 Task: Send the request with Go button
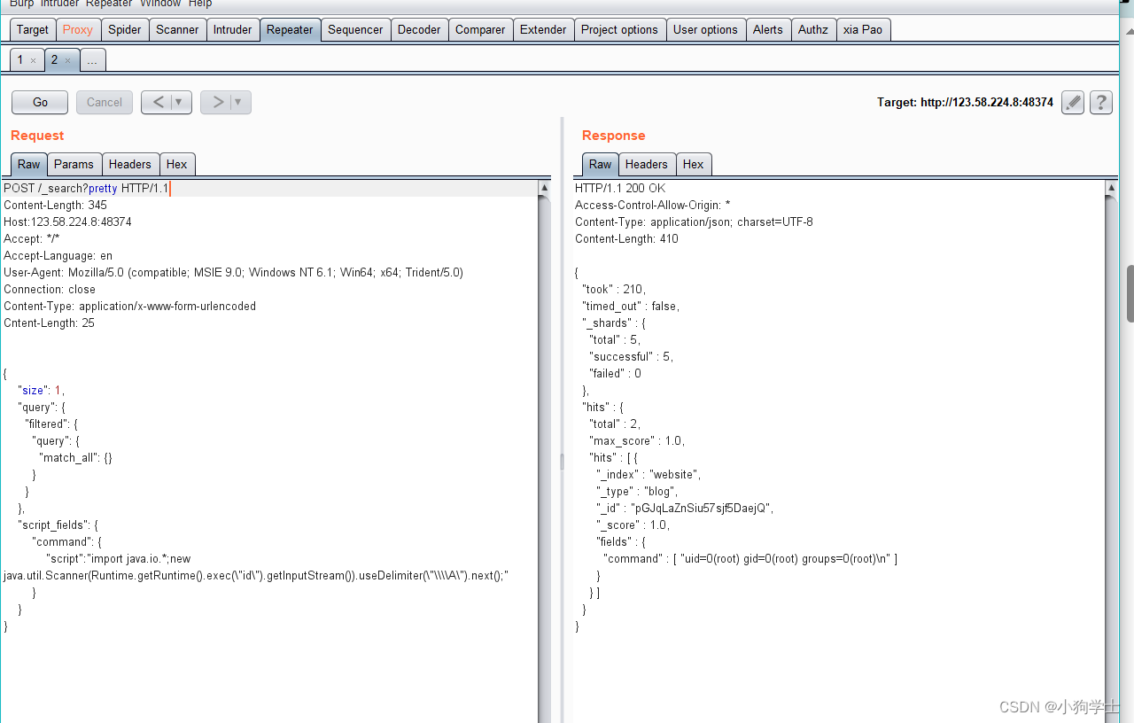click(x=40, y=102)
